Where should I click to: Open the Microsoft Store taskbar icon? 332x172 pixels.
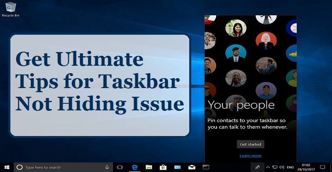(x=163, y=167)
